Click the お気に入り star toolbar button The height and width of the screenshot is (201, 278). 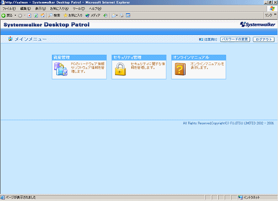click(73, 16)
